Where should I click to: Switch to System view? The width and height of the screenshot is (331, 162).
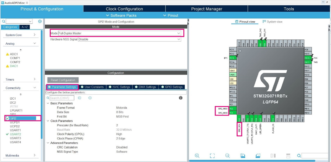click(272, 21)
